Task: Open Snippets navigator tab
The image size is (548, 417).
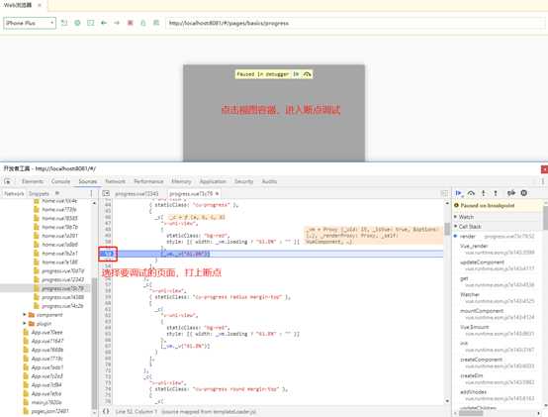Action: point(39,193)
